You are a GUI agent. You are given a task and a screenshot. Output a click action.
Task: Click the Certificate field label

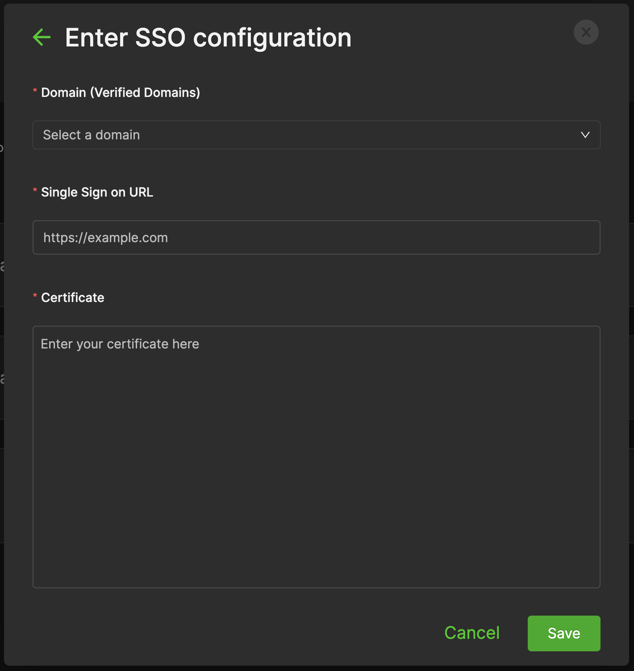tap(73, 298)
